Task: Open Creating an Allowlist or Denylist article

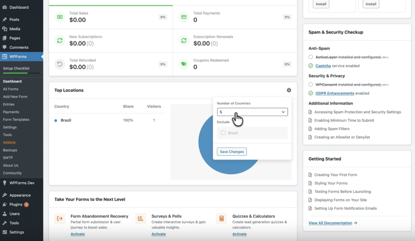Action: point(342,137)
